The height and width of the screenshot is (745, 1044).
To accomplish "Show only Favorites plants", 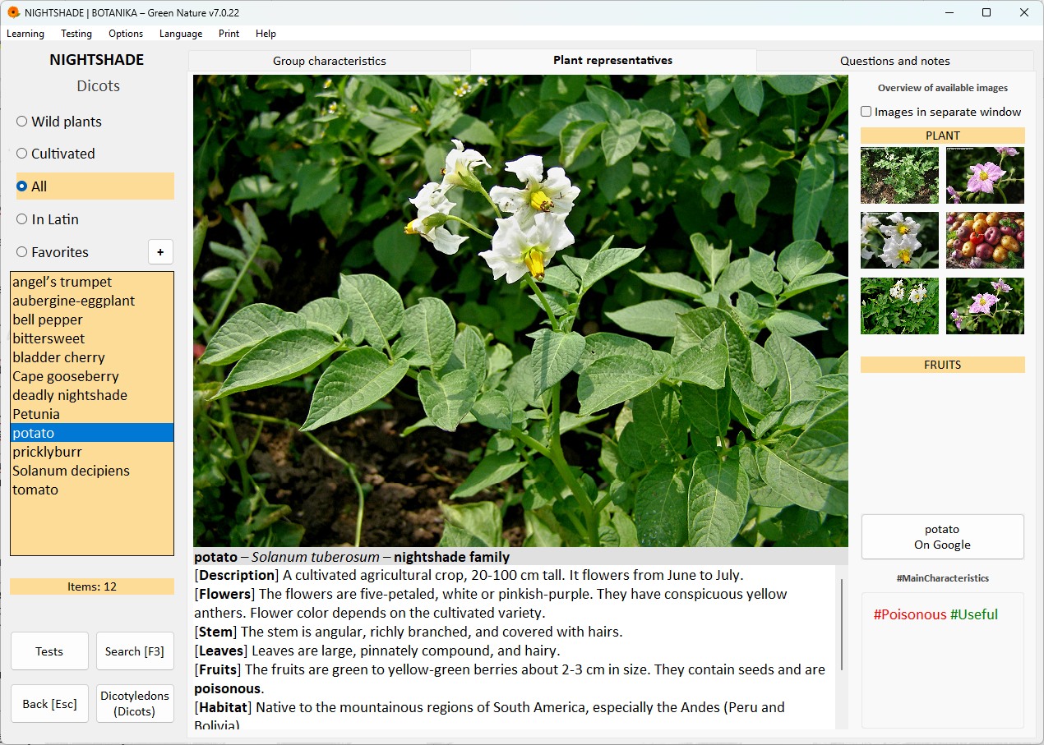I will (x=53, y=252).
